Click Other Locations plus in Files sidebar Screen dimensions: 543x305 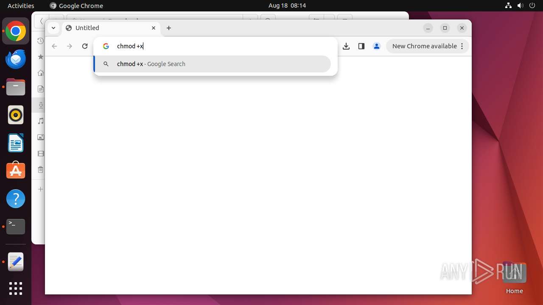tap(40, 189)
